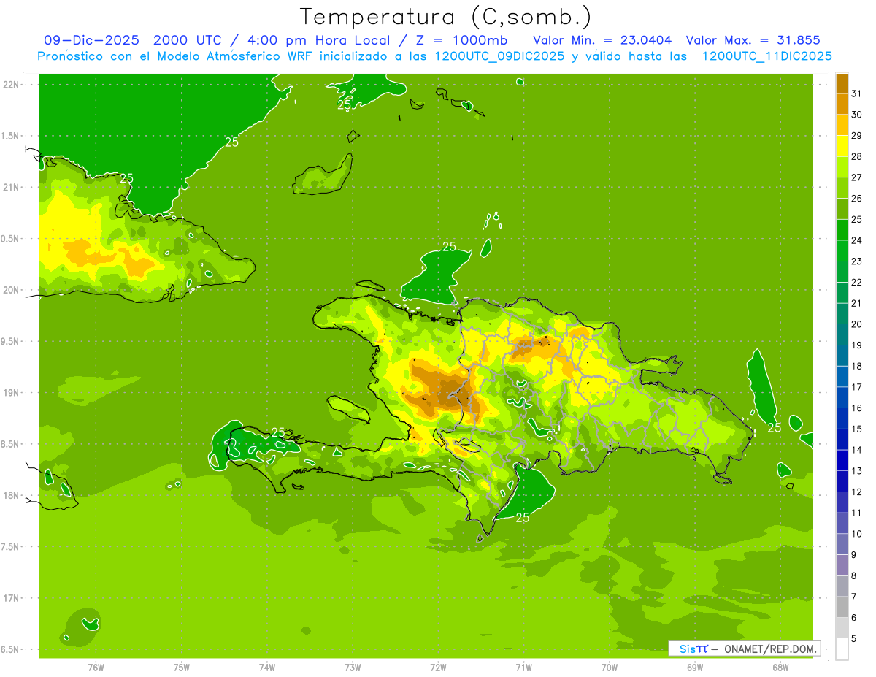Viewport: 876px width, 677px height.
Task: Click the "21N" latitude axis label
Action: click(11, 188)
